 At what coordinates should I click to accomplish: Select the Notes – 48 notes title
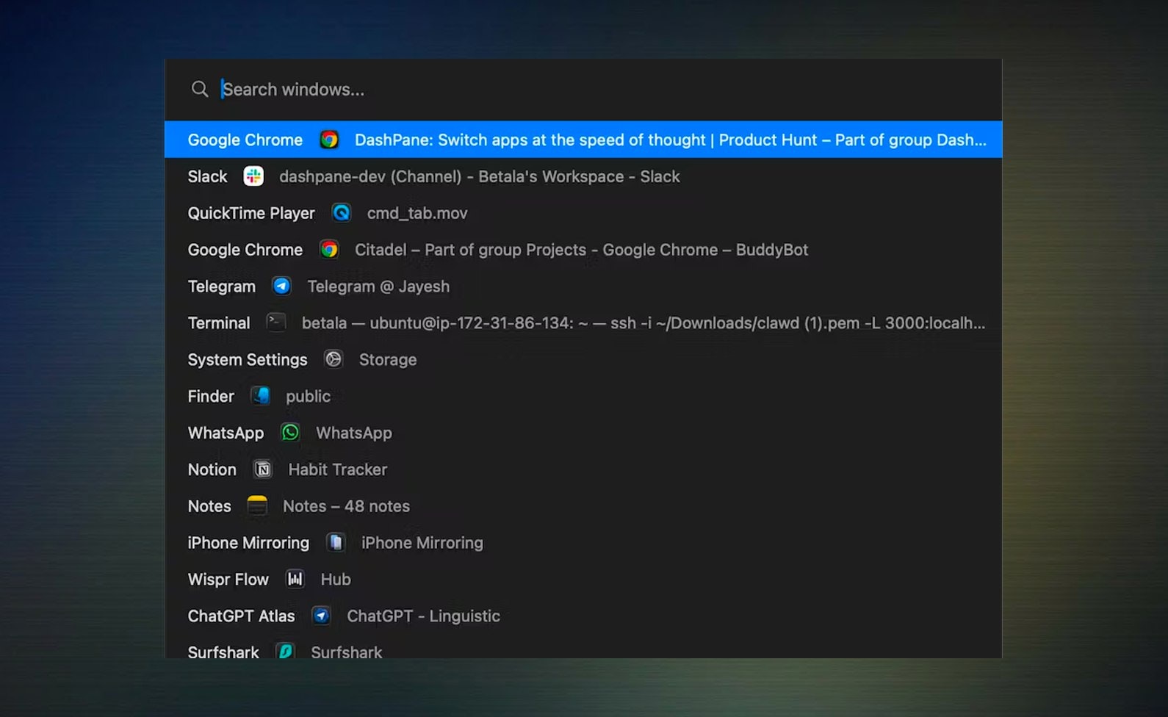click(347, 506)
